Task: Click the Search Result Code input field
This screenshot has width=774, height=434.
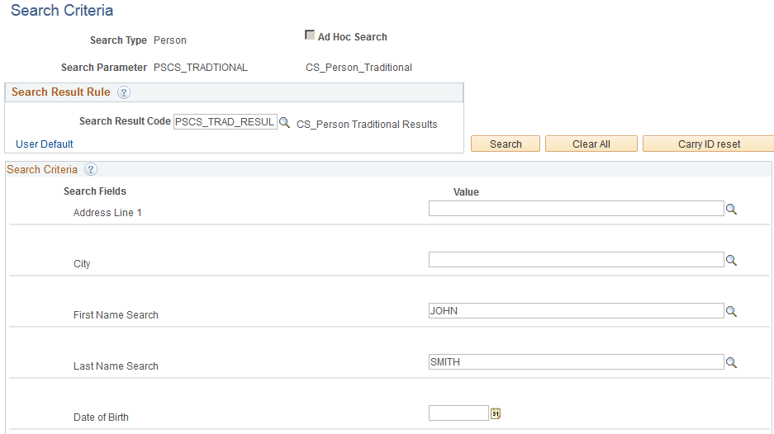Action: click(x=225, y=121)
